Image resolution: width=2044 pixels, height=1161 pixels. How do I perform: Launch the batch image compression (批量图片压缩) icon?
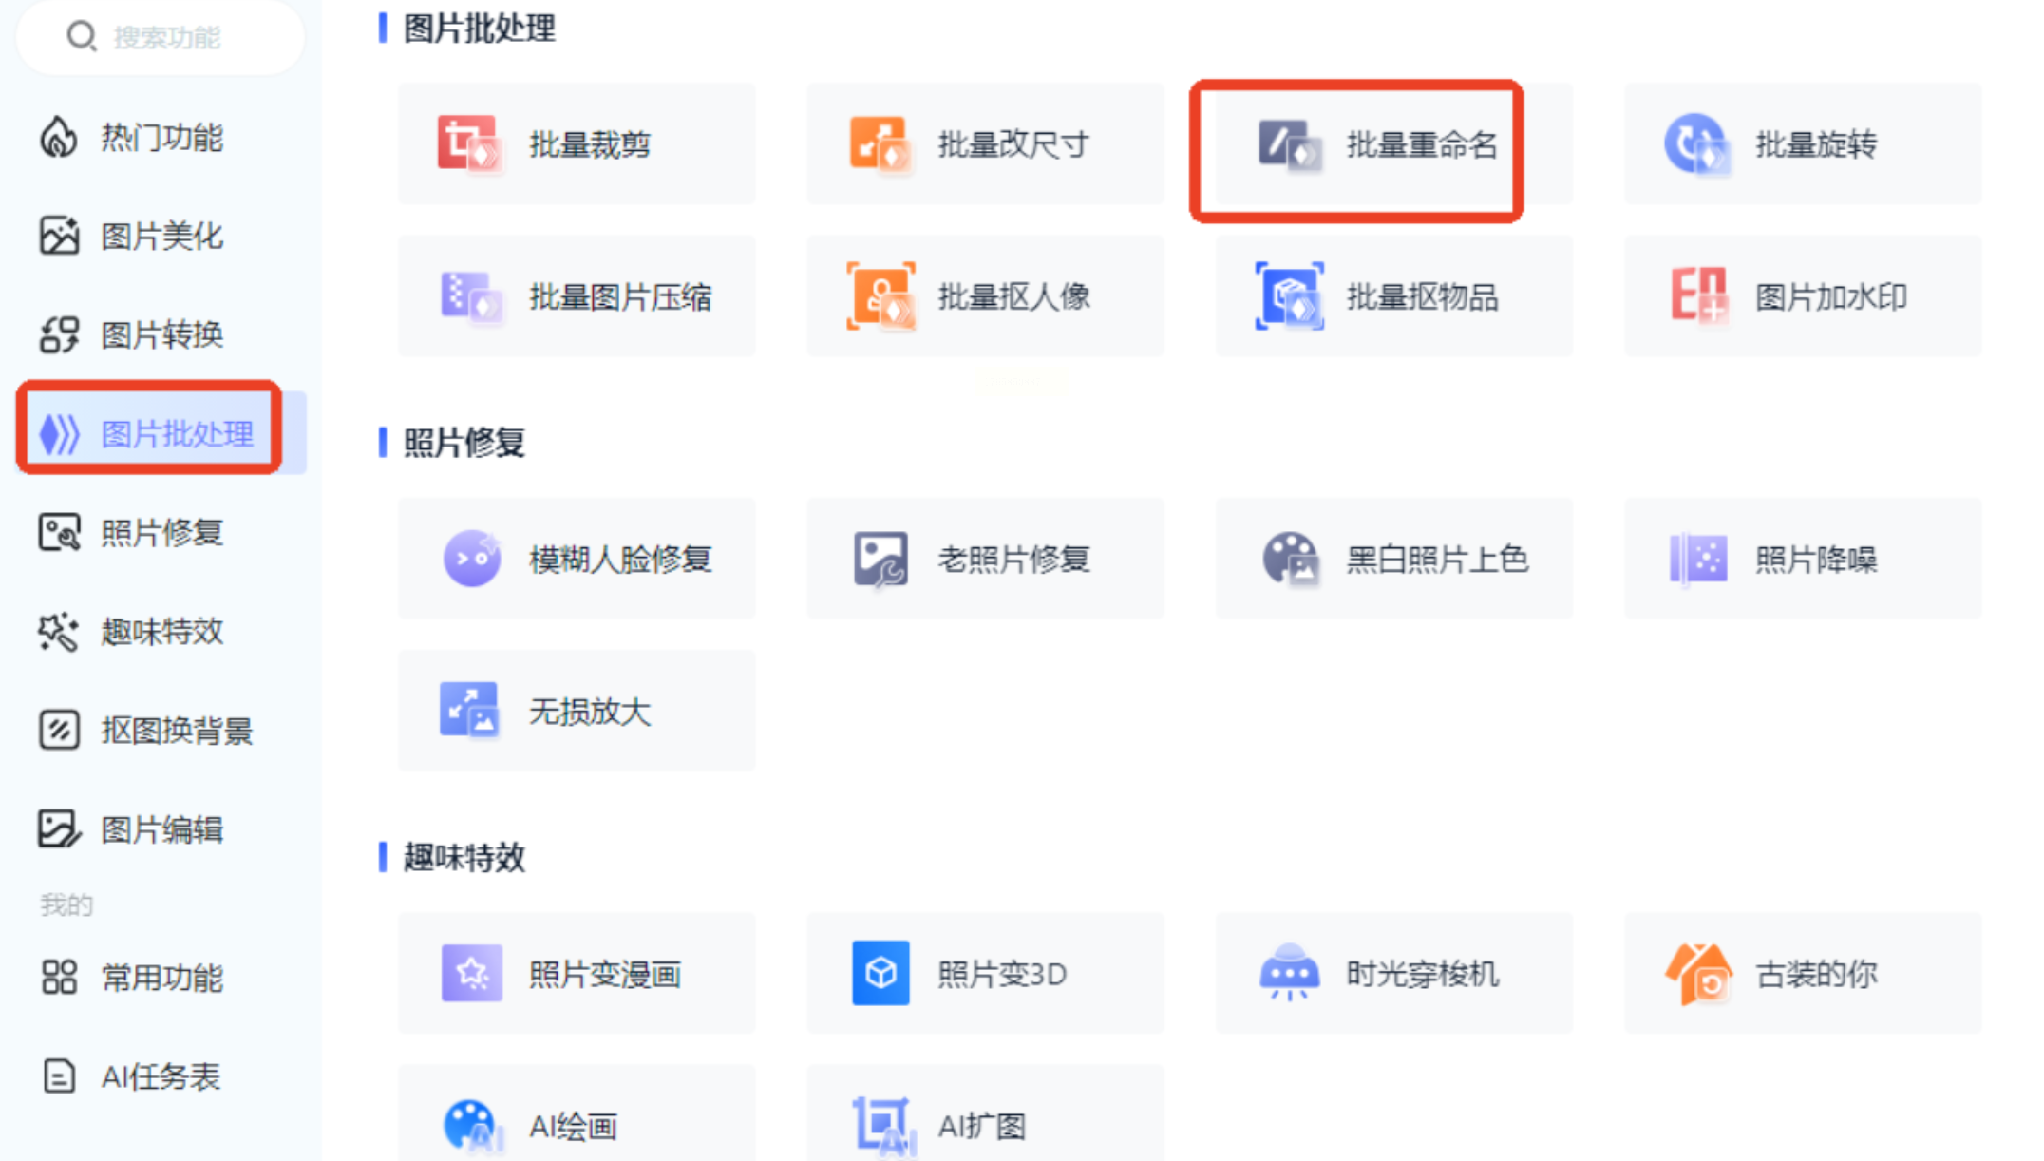[x=470, y=296]
